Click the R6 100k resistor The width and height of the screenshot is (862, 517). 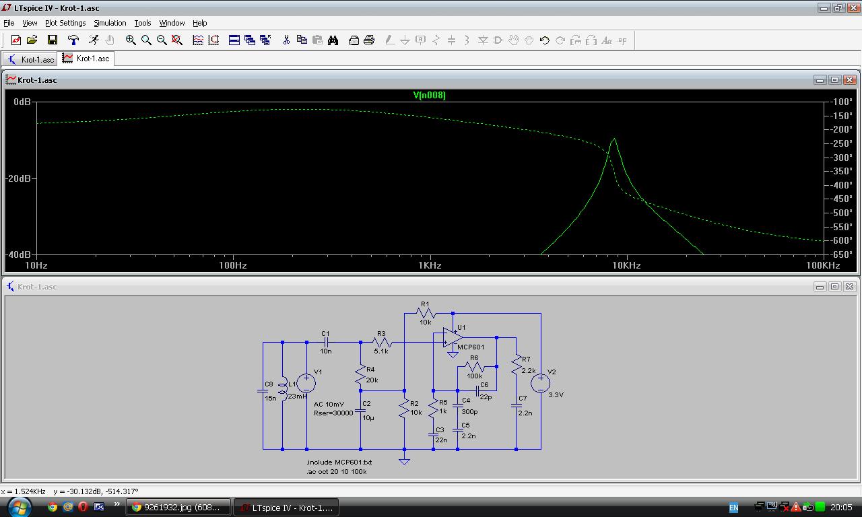tap(474, 367)
